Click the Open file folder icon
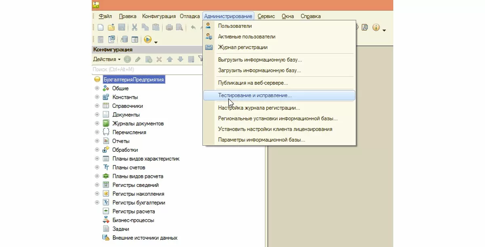The image size is (485, 247). point(111,27)
